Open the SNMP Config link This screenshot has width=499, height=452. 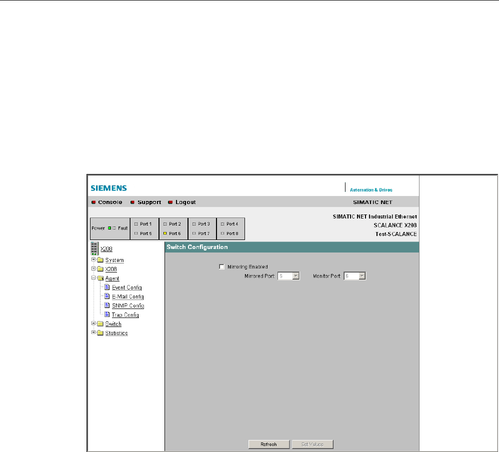pyautogui.click(x=128, y=305)
